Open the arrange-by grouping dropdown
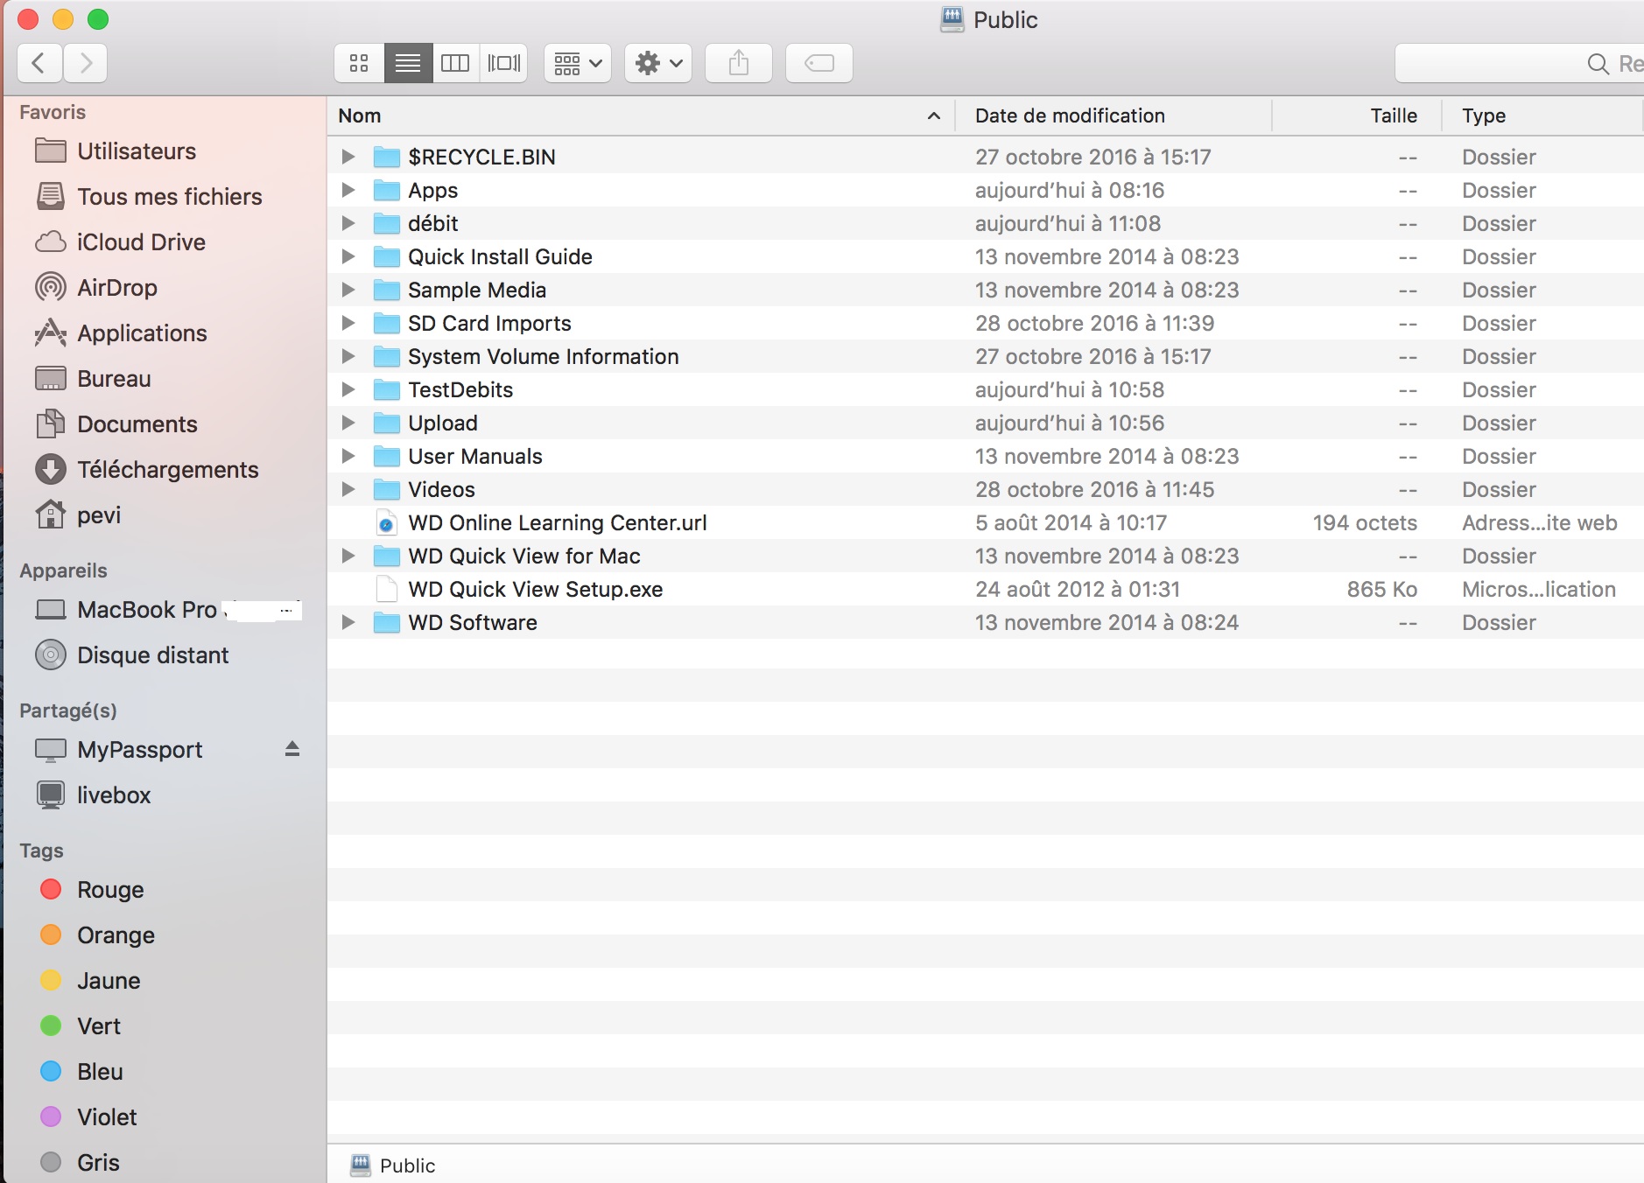This screenshot has height=1183, width=1644. click(x=578, y=63)
